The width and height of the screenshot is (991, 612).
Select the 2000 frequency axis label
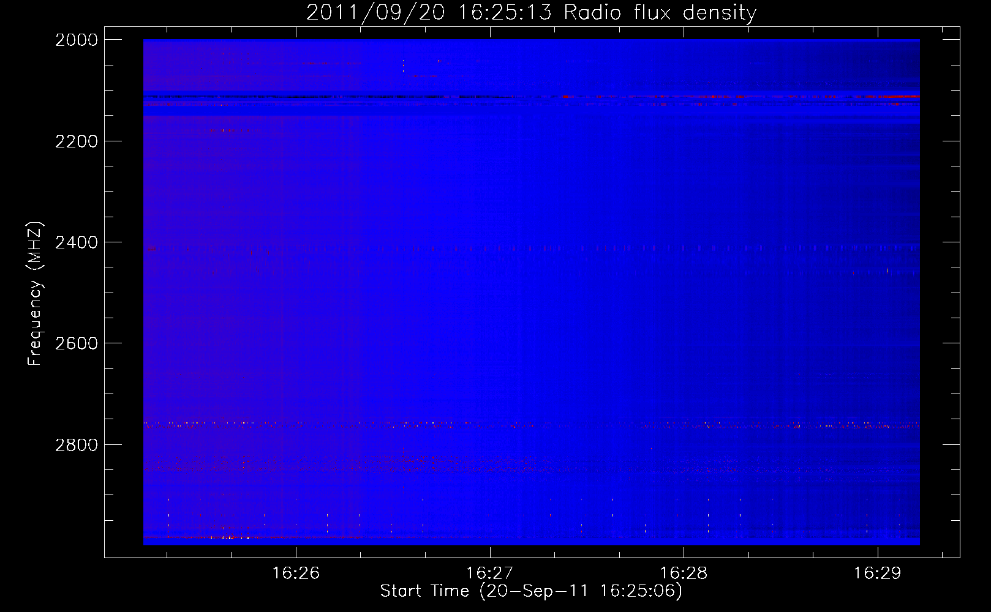click(x=77, y=40)
